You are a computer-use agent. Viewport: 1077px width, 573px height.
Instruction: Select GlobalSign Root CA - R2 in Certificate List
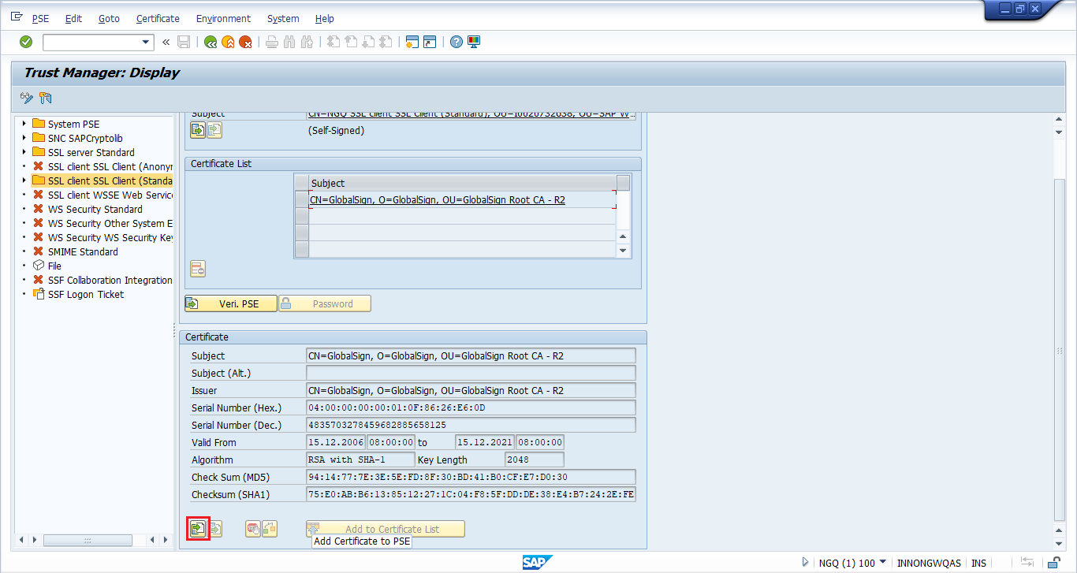click(463, 200)
